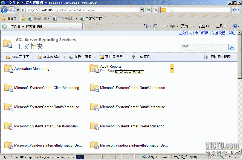Expand the RSS feeds dropdown arrow
This screenshot has width=243, height=160.
[161, 26]
